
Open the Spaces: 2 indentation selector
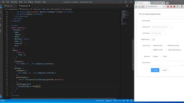109,100
